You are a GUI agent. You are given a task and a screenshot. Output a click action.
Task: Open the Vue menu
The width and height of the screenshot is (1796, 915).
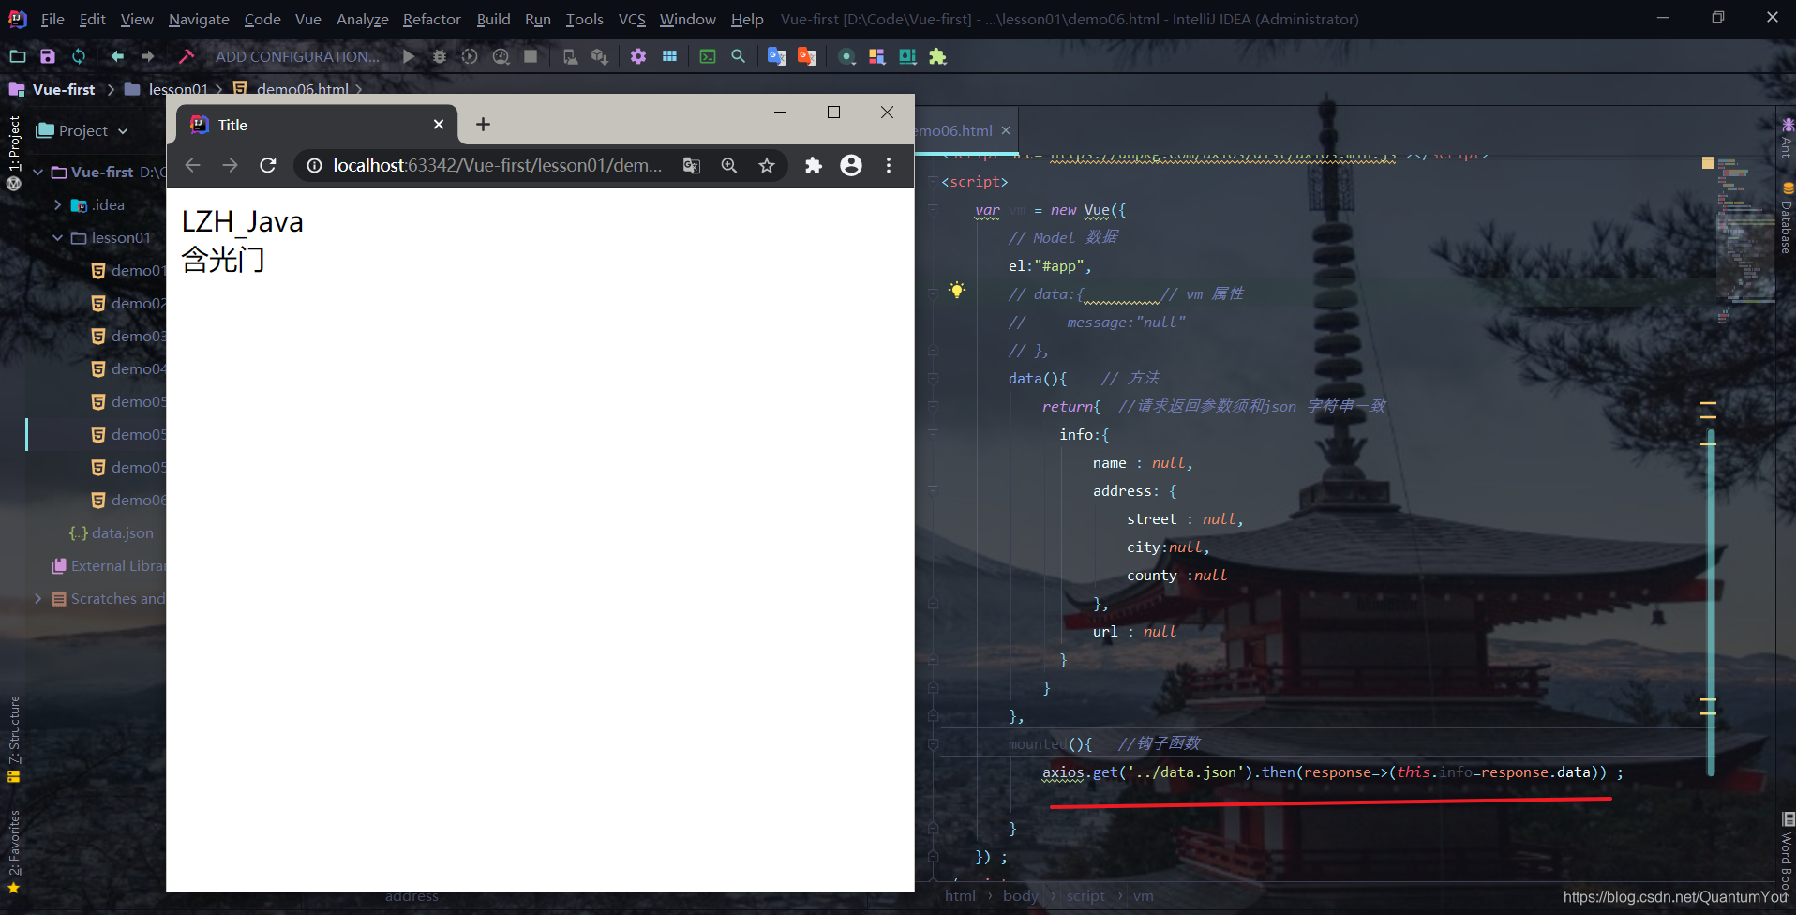308,19
